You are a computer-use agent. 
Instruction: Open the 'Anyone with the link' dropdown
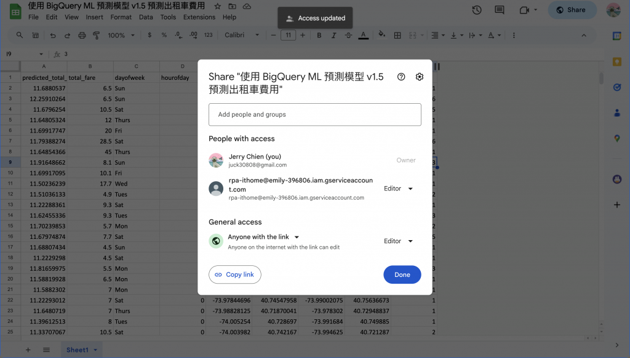[263, 237]
